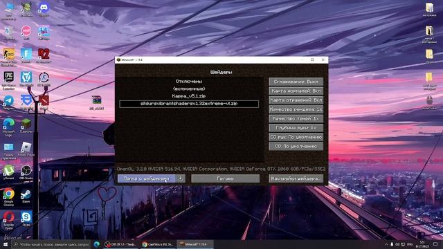Image resolution: width=443 pixels, height=249 pixels.
Task: Open the WinRAR archive on the desktop
Action: coord(97,102)
